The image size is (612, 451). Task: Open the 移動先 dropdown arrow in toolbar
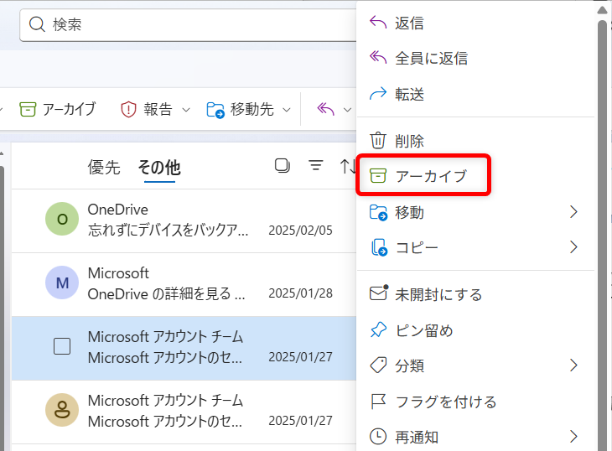[x=287, y=109]
